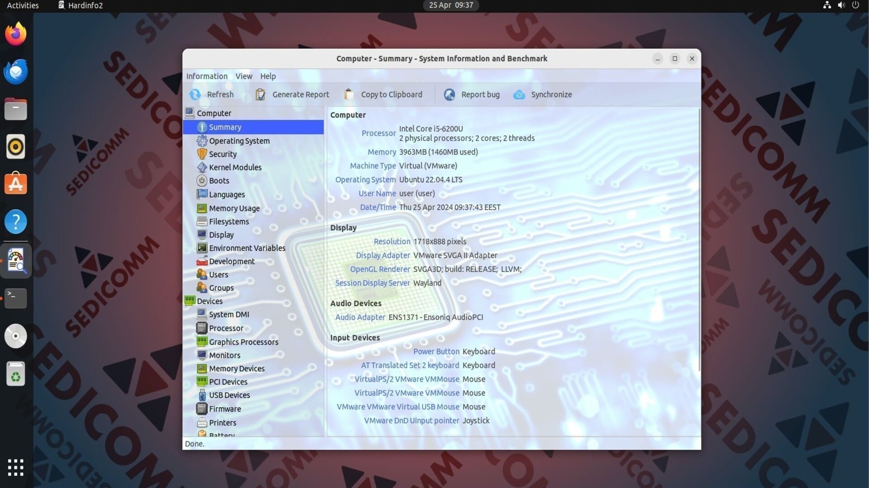Click the Synchronize cloud icon
The height and width of the screenshot is (488, 869).
pos(519,94)
